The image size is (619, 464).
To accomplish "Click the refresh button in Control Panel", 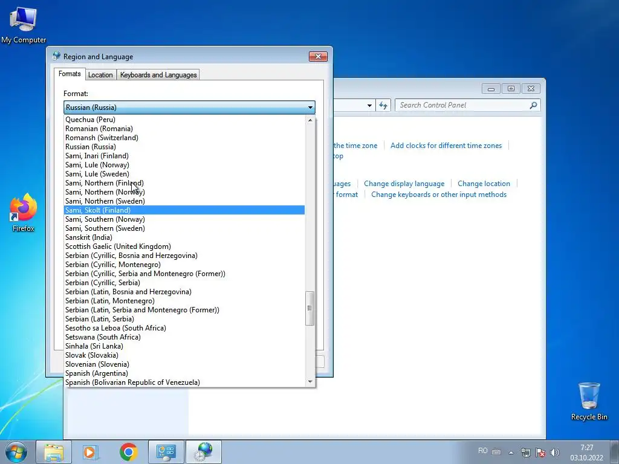I will pyautogui.click(x=383, y=105).
